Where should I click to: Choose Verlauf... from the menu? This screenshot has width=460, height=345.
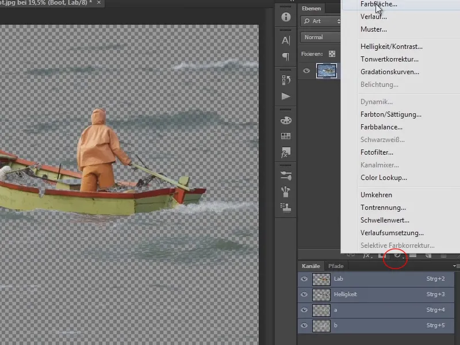(373, 17)
